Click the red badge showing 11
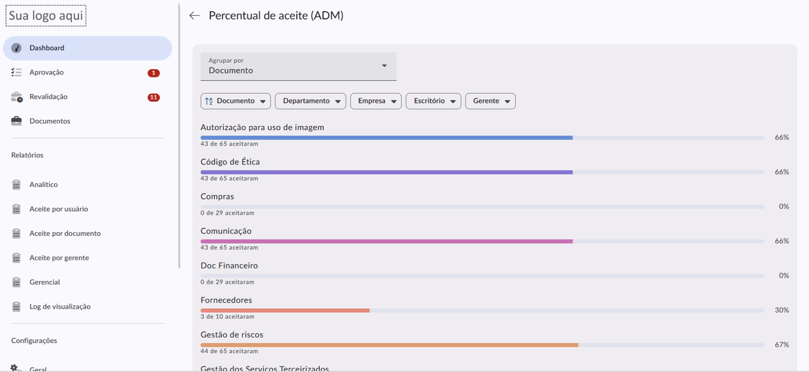Viewport: 809px width, 372px height. click(x=153, y=97)
